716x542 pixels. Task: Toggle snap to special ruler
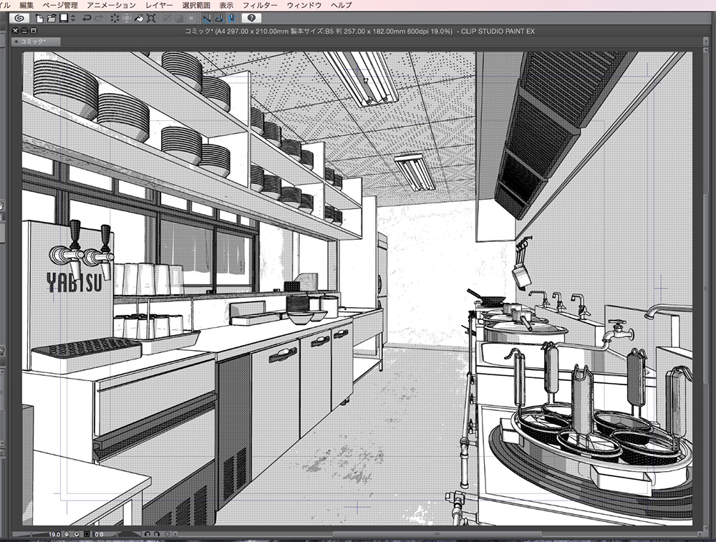[x=219, y=19]
